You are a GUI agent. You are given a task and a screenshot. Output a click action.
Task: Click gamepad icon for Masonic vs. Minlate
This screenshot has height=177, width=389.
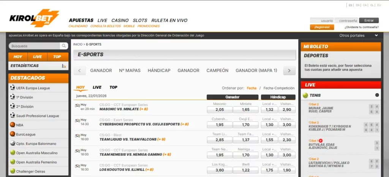(77, 105)
